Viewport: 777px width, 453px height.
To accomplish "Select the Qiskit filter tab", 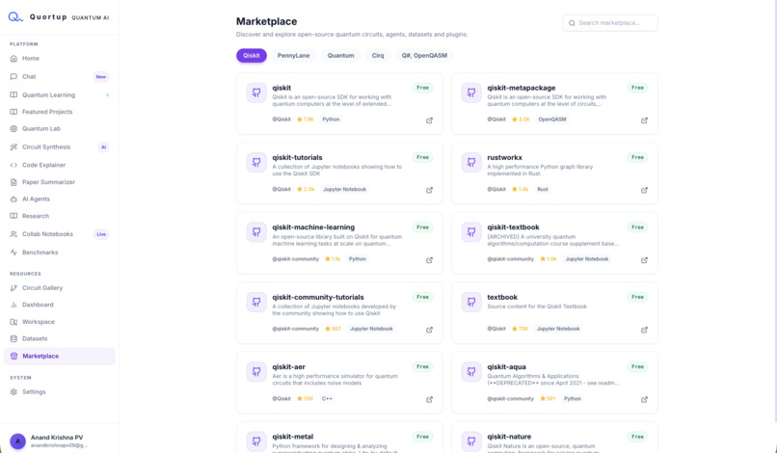I will click(252, 56).
